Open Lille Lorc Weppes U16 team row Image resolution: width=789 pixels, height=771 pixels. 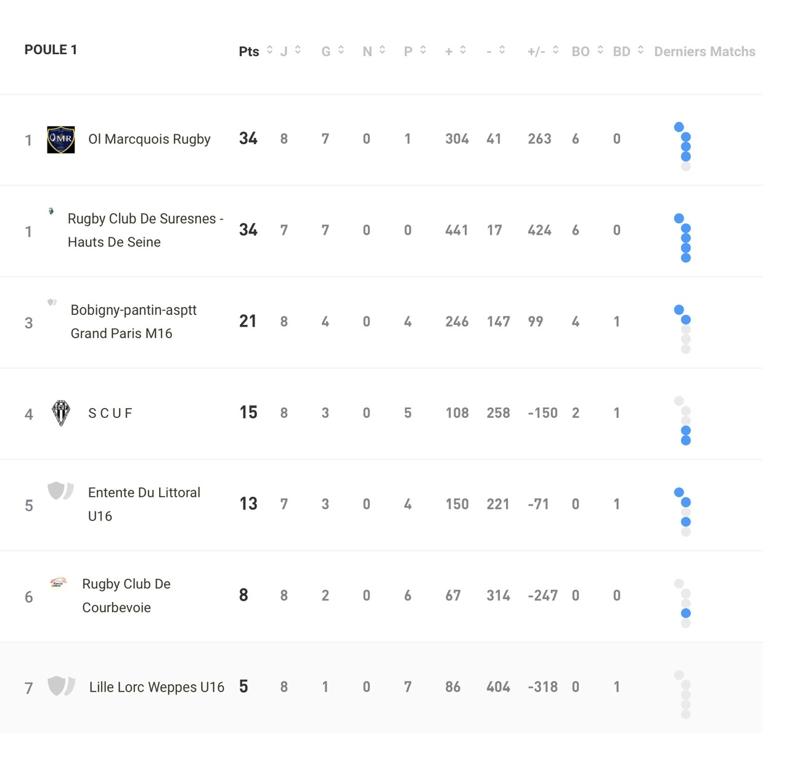(x=381, y=687)
